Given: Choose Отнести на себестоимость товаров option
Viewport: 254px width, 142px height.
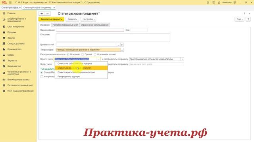Looking at the screenshot, I should 81,64.
